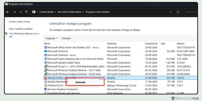Go back using the back arrow

[x=8, y=12]
